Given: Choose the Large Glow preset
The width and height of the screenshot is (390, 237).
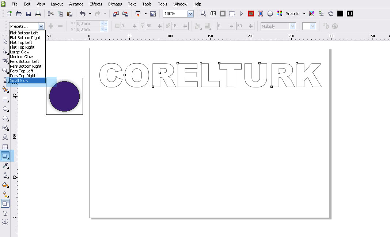Looking at the screenshot, I should pyautogui.click(x=21, y=52).
